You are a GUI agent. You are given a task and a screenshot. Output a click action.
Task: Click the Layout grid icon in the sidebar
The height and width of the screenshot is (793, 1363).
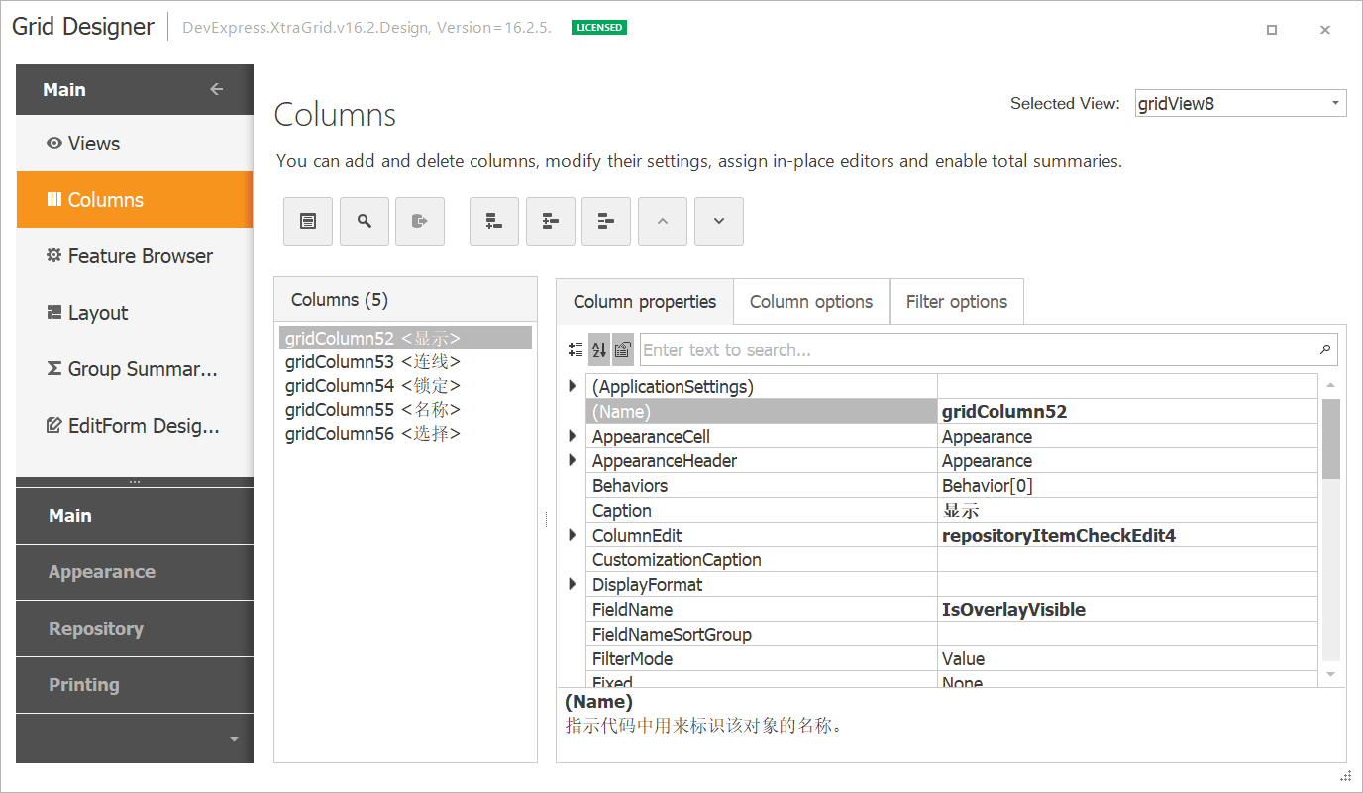coord(54,312)
